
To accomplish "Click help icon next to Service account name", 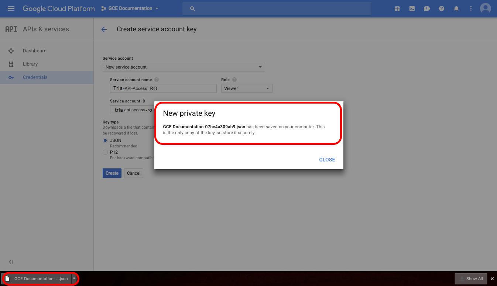I will coord(157,80).
